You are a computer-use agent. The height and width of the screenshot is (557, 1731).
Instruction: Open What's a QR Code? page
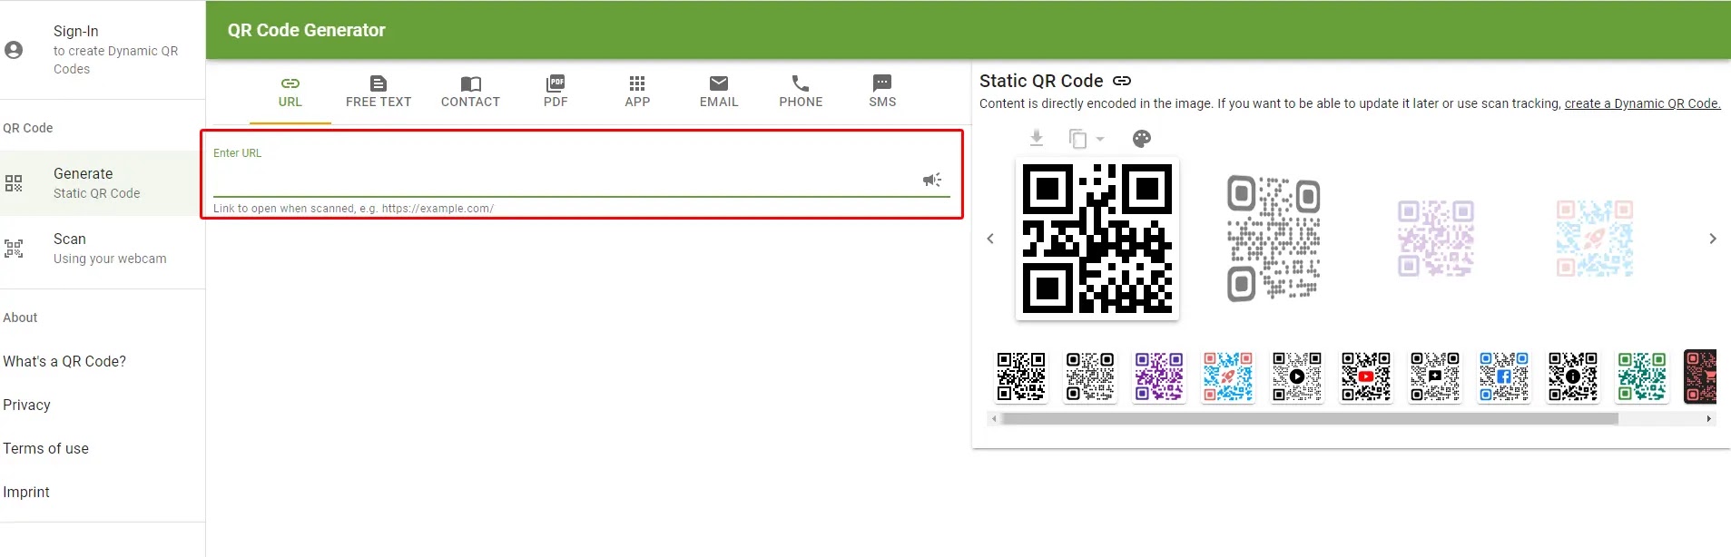(x=64, y=361)
